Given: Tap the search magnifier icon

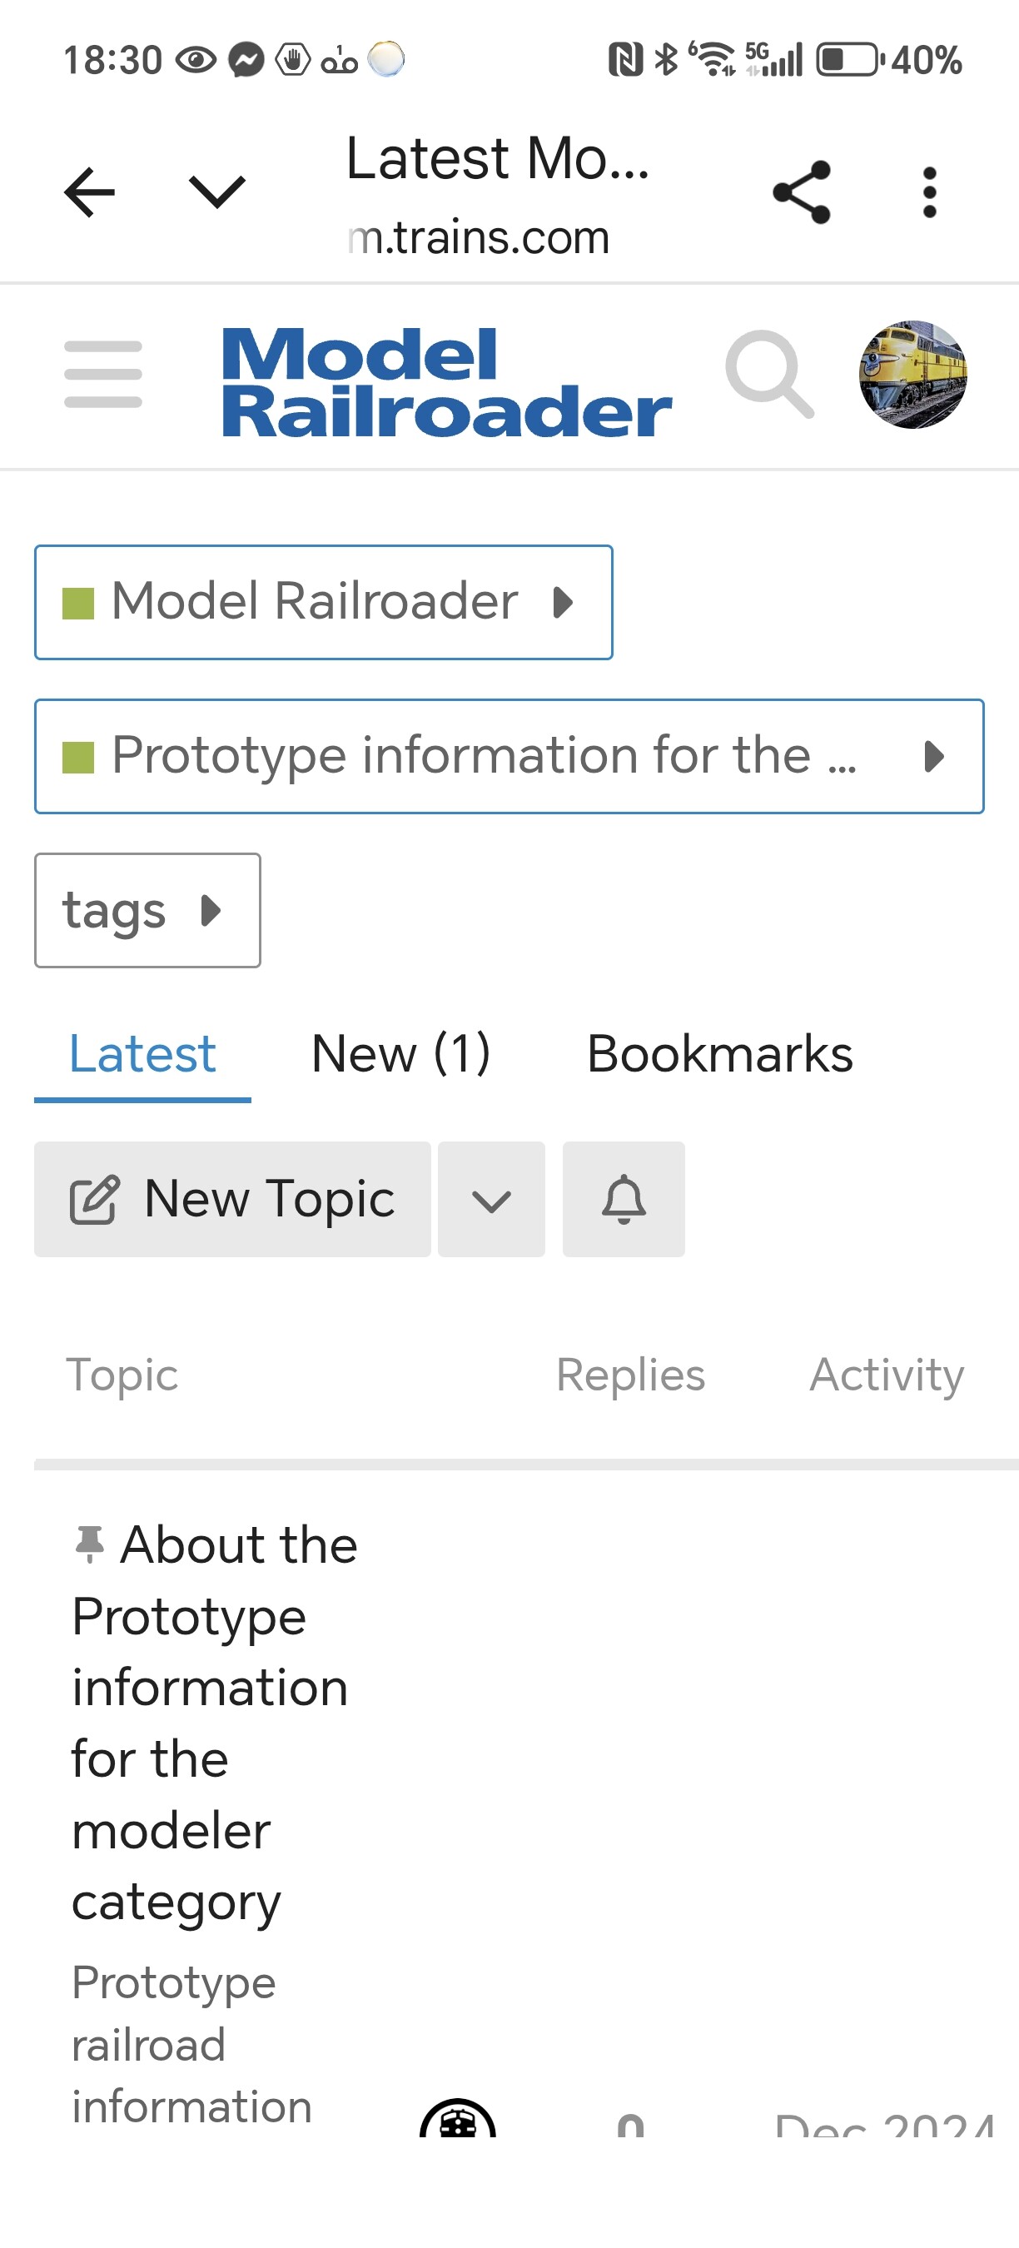Looking at the screenshot, I should pyautogui.click(x=768, y=374).
